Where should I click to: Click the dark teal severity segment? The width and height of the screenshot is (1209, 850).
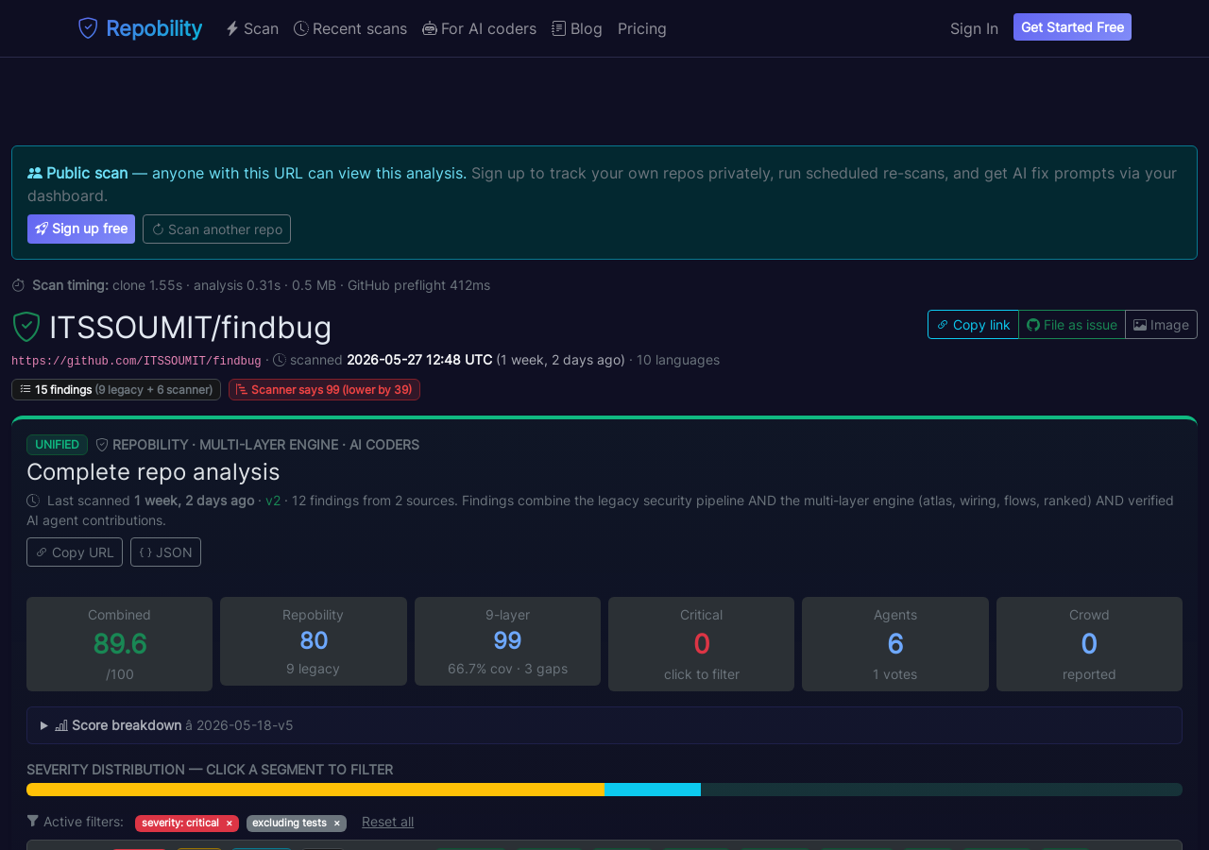point(942,790)
